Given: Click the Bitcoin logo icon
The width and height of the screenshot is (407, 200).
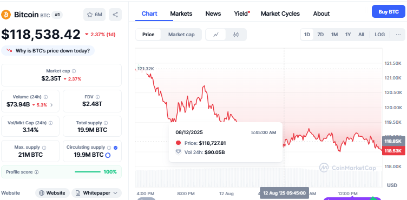Looking at the screenshot, I should tap(6, 15).
